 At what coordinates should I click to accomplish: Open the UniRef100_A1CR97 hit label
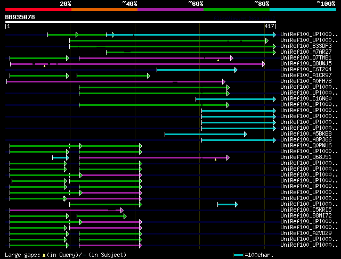click(306, 76)
